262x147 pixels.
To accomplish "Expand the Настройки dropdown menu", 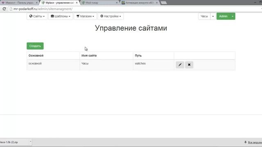I will pyautogui.click(x=111, y=16).
